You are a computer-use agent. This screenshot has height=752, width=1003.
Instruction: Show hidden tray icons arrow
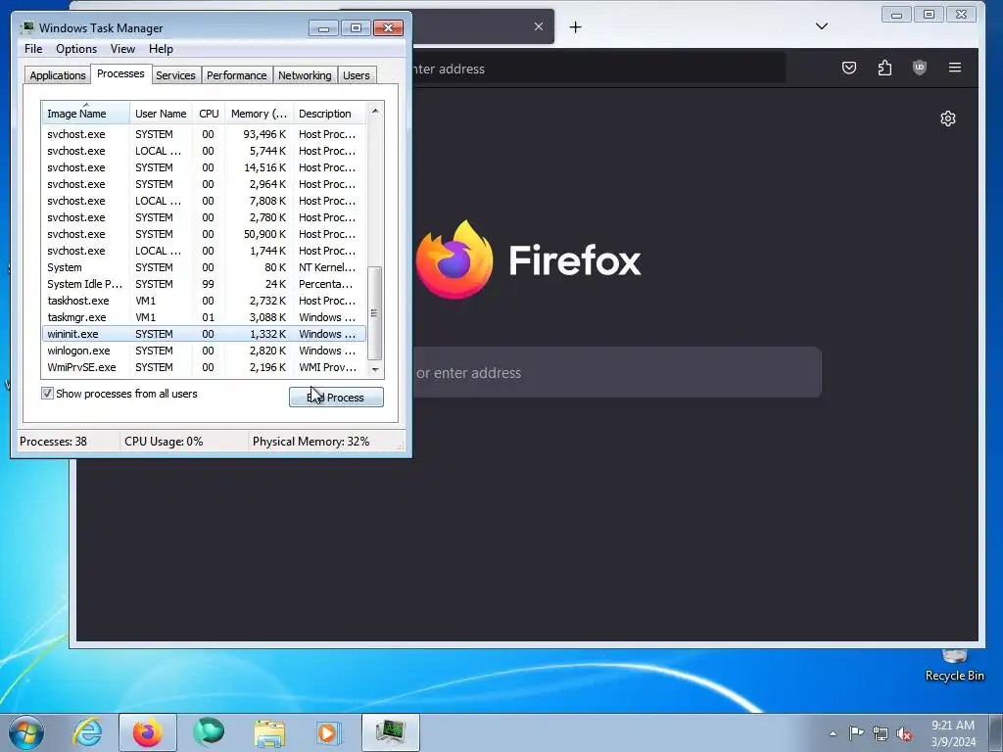[x=833, y=733]
